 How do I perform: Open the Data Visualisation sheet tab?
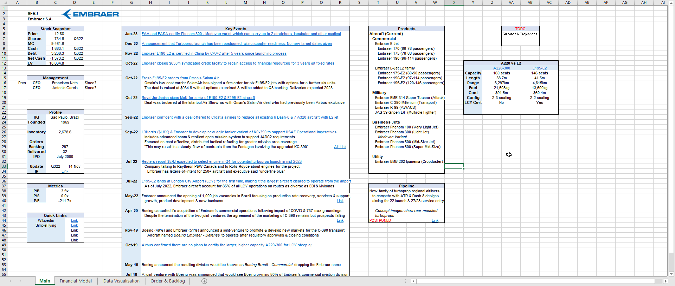click(121, 281)
